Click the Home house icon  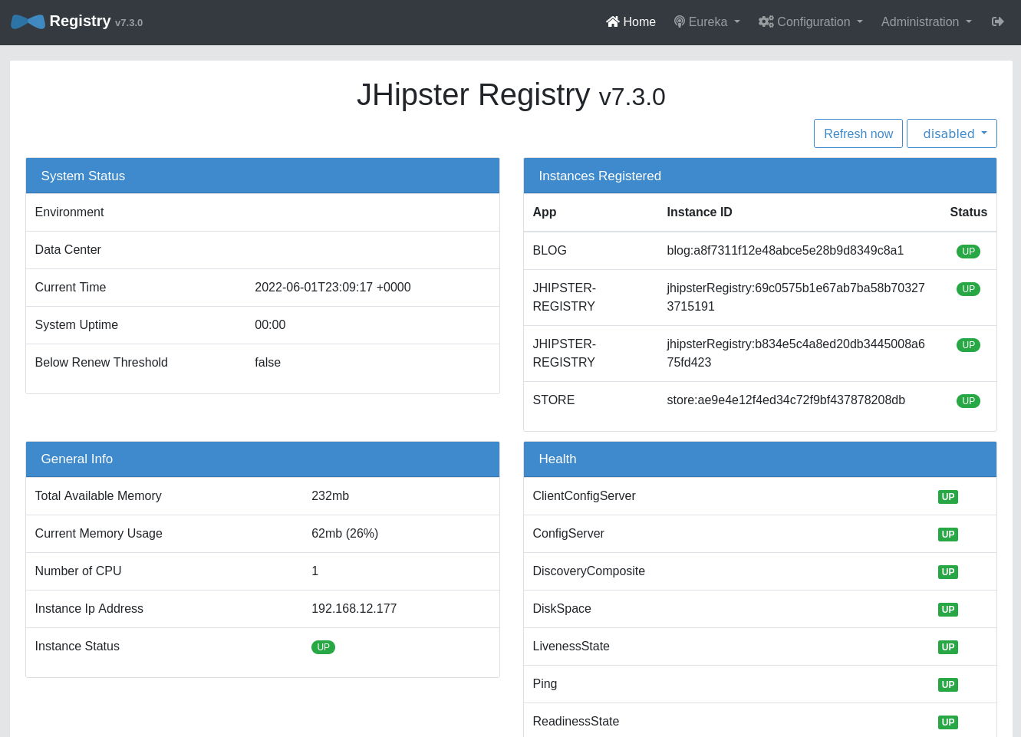pyautogui.click(x=612, y=21)
